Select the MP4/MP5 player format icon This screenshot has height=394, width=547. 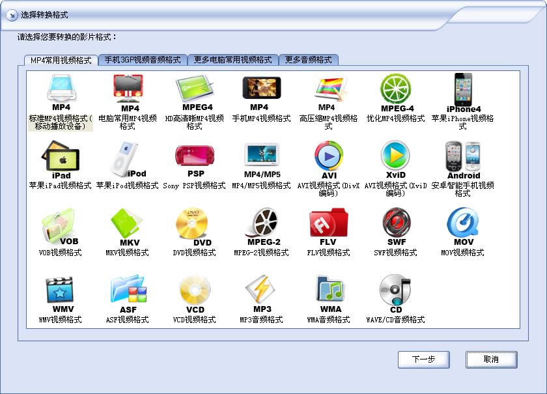[x=262, y=160]
